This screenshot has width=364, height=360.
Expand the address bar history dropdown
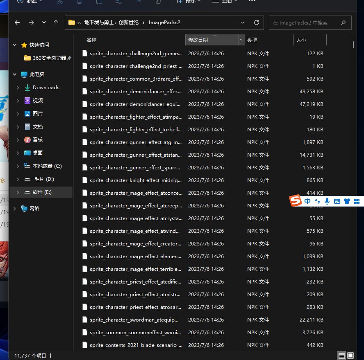tap(243, 22)
